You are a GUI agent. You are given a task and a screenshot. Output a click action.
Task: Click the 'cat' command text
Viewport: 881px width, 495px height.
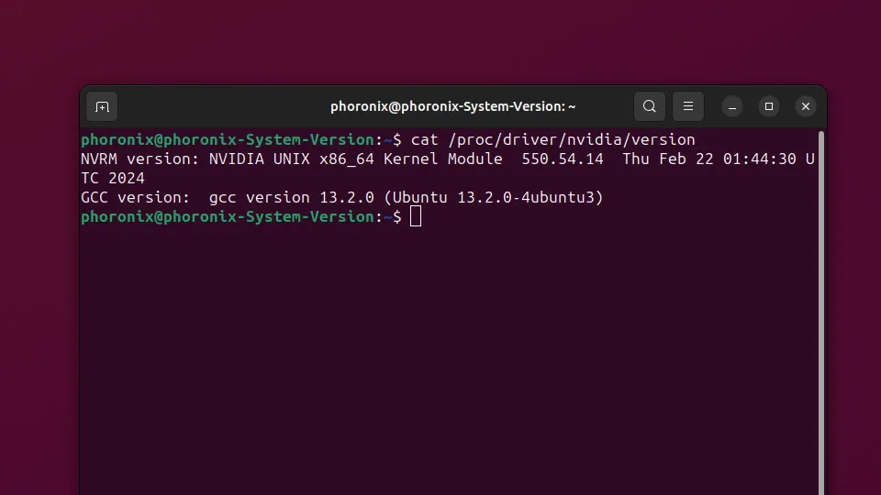(x=425, y=139)
